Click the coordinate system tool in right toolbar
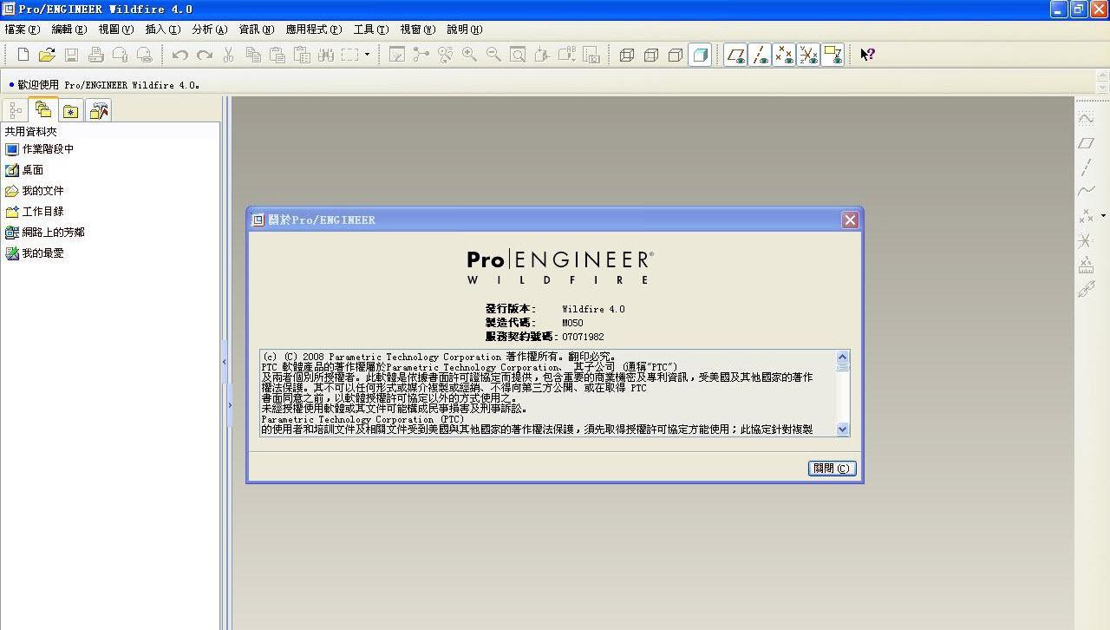This screenshot has width=1110, height=630. tap(1085, 240)
